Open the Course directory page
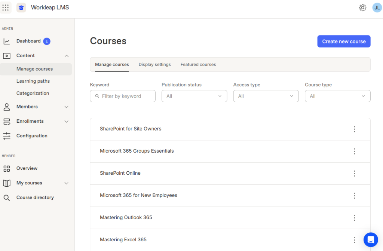The height and width of the screenshot is (251, 383). (35, 198)
